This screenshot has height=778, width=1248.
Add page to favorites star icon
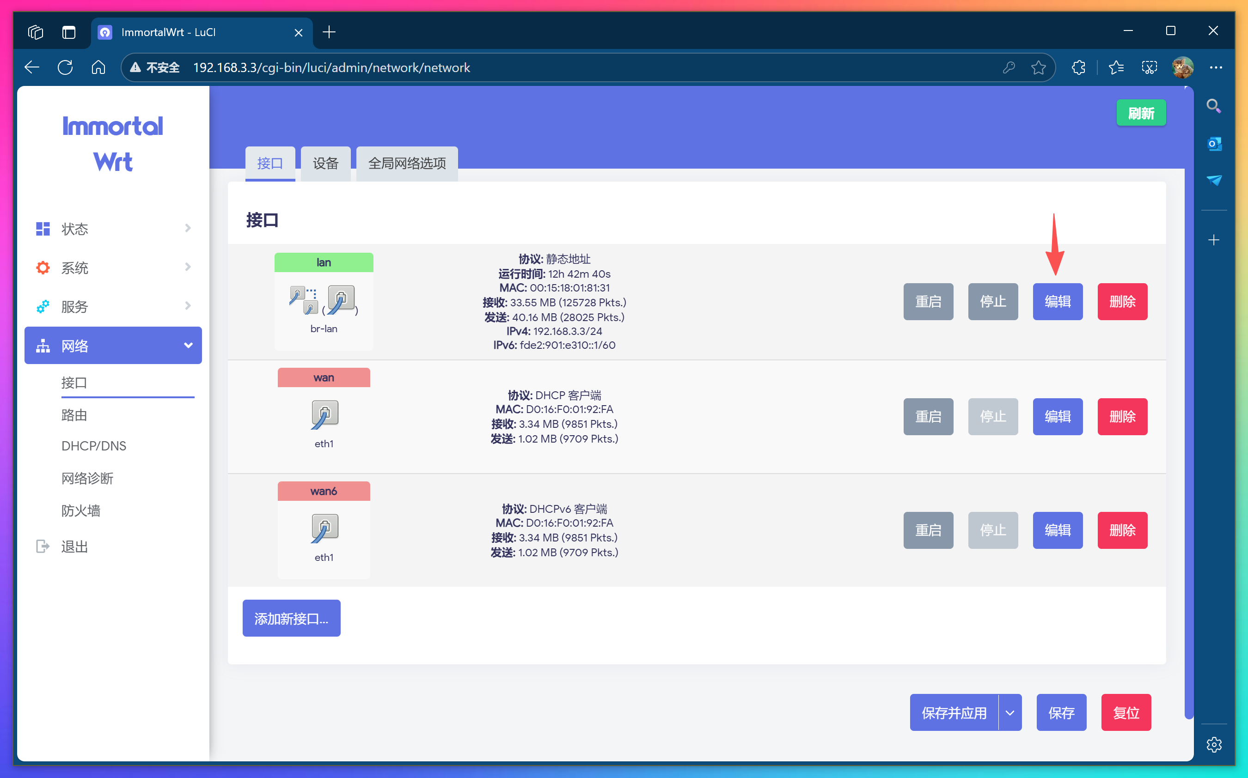1038,67
